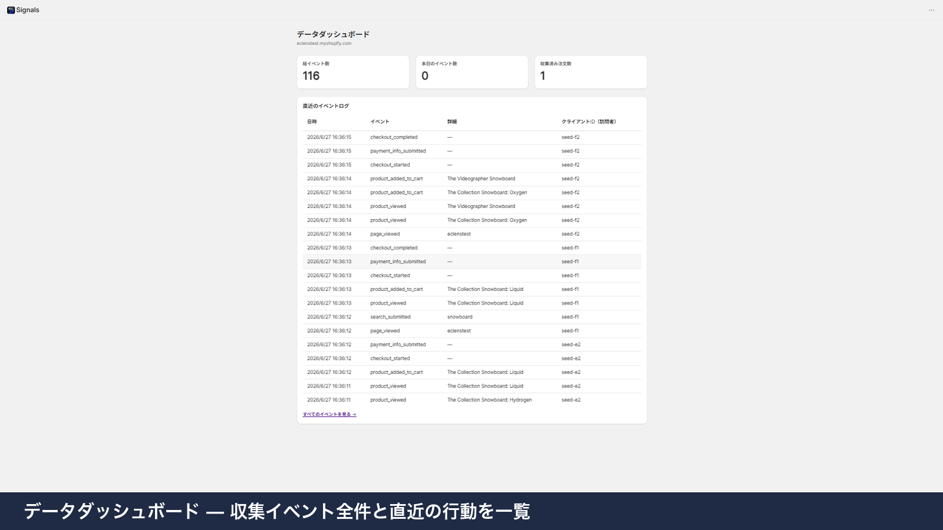
Task: Click the イベント column header
Action: click(380, 122)
